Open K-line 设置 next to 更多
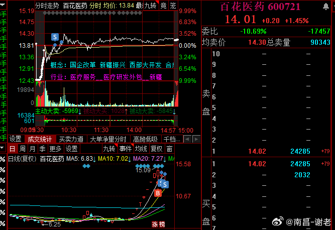Screen dimensions: 335x230 (72, 149)
